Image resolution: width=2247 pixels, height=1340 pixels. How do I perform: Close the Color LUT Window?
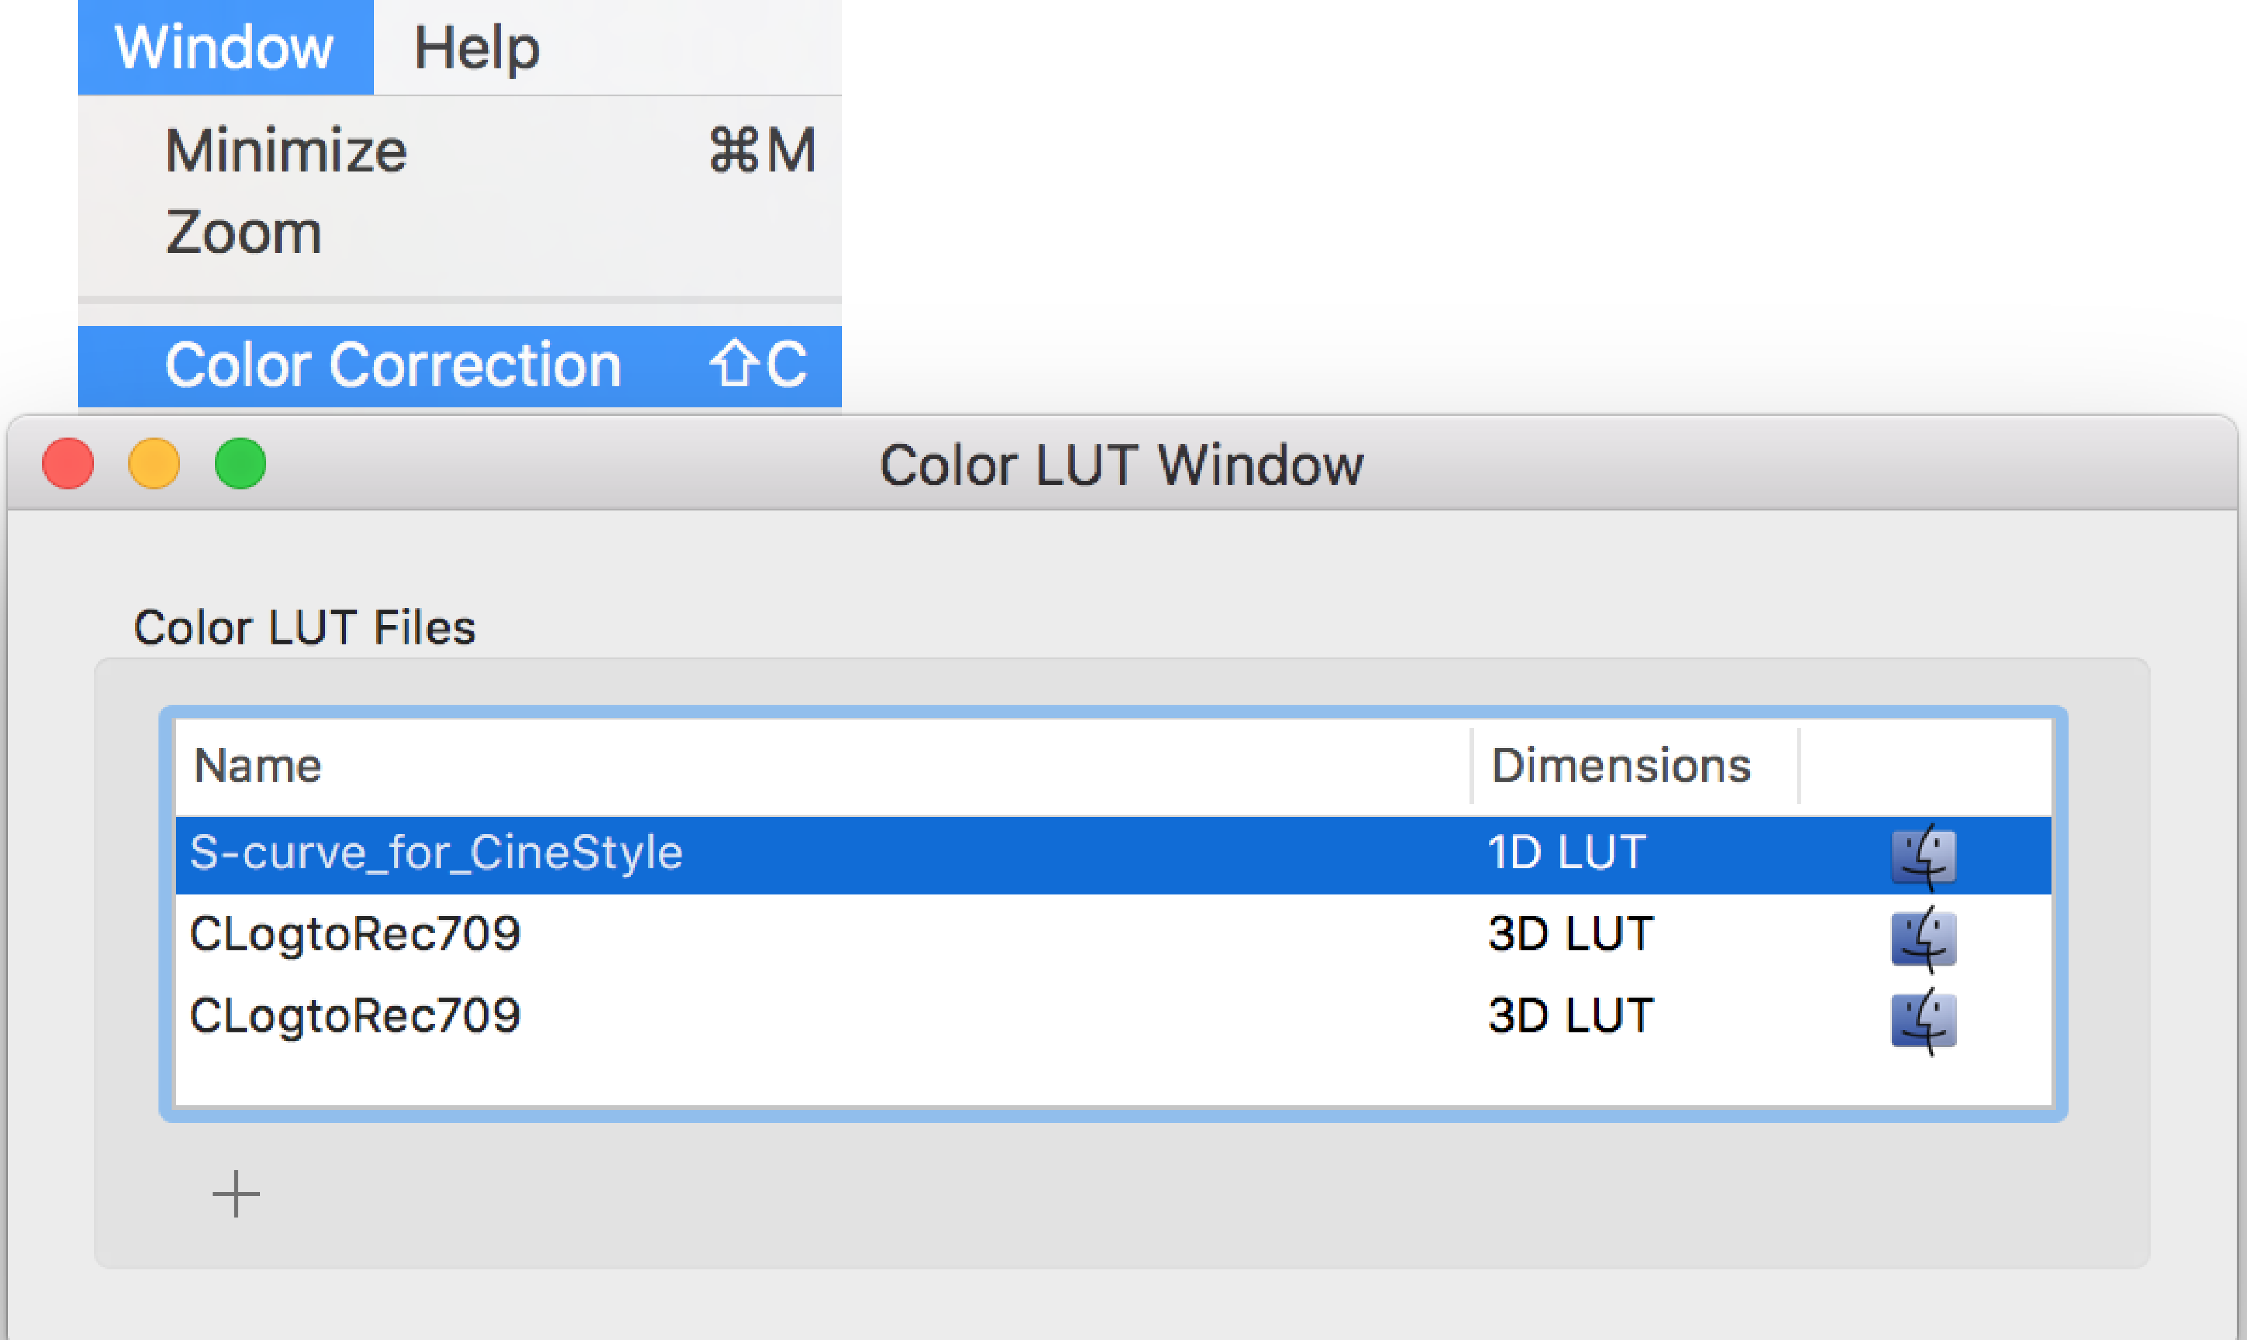[68, 464]
